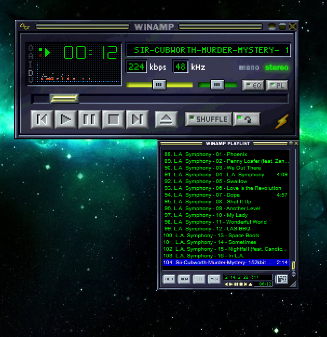Screen dimensions: 327x337
Task: Select track 103 In L.A.
Action: point(226,256)
